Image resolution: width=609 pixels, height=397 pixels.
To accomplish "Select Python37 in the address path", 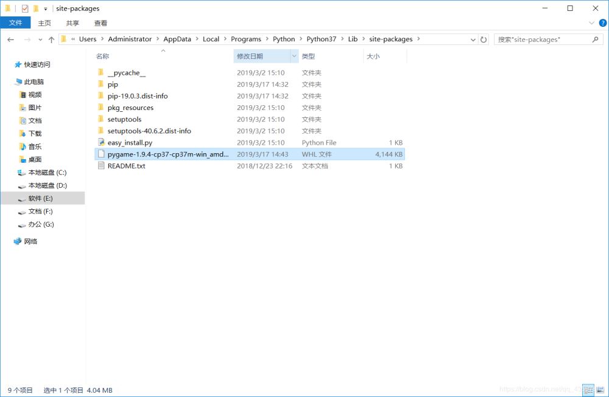I will click(x=321, y=39).
